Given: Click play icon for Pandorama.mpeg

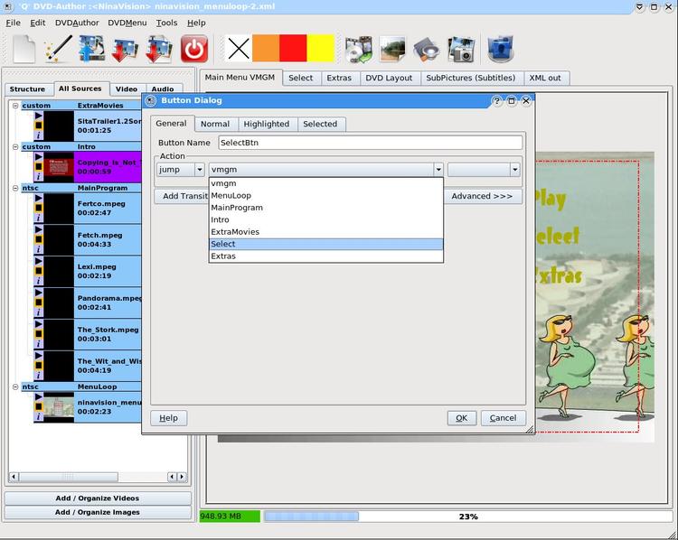Looking at the screenshot, I should [39, 293].
